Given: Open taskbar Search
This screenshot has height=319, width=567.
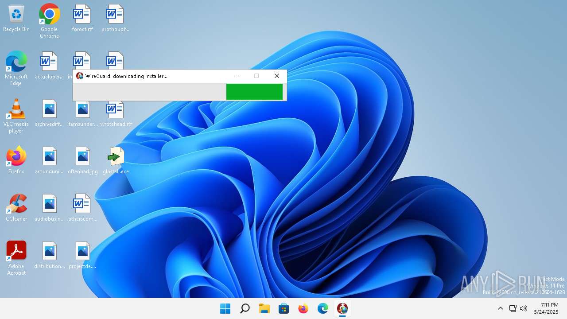Looking at the screenshot, I should [245, 308].
